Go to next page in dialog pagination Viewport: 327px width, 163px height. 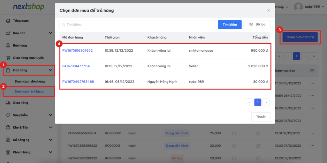tap(266, 102)
